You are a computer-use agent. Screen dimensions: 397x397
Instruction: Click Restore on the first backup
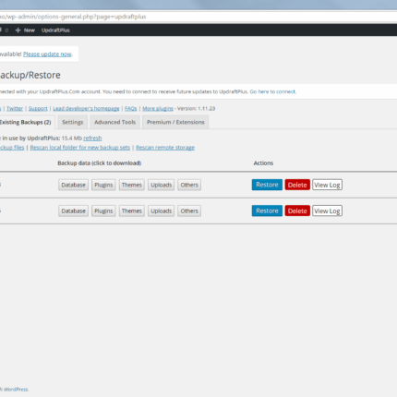267,185
